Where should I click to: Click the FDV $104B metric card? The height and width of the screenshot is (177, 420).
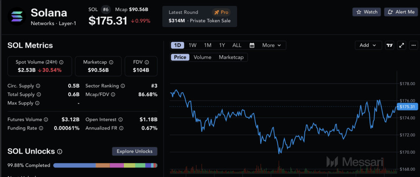141,66
